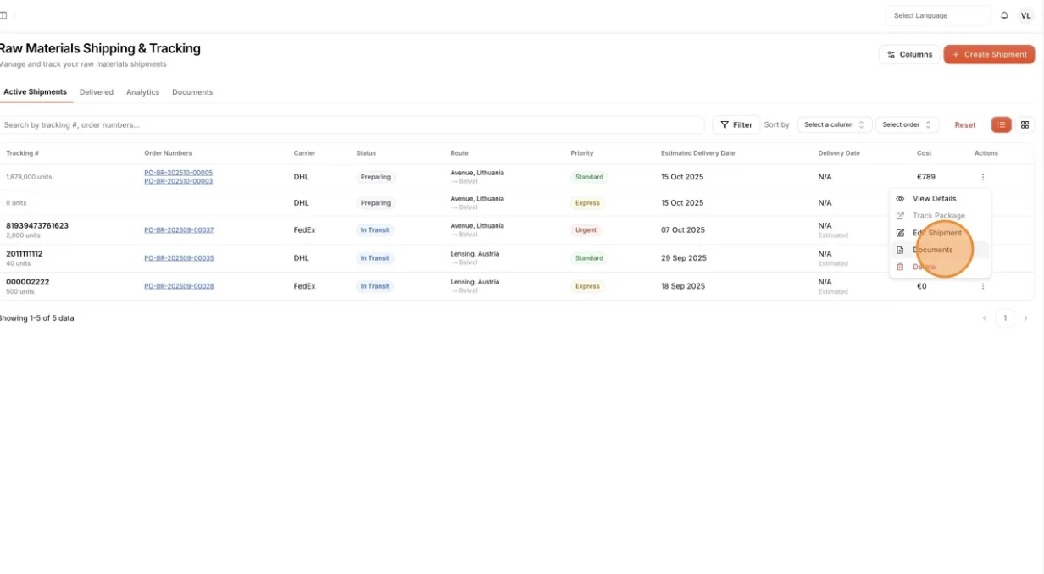The image size is (1044, 574).
Task: Open the Analytics tab
Action: pyautogui.click(x=142, y=91)
